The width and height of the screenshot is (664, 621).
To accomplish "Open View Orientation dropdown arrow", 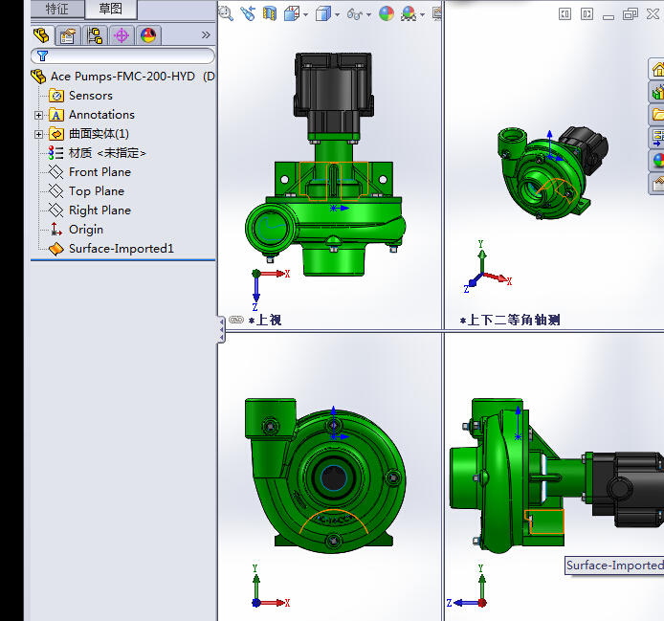I will pos(306,14).
